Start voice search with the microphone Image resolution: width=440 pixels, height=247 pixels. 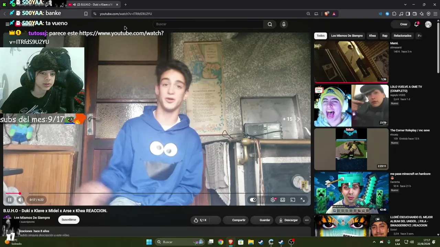pos(284,24)
